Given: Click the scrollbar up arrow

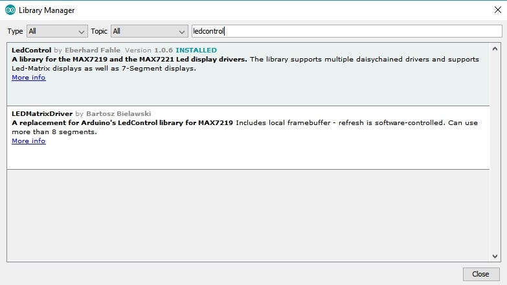Looking at the screenshot, I should (x=495, y=49).
